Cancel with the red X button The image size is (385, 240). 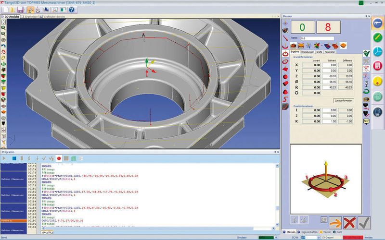(x=350, y=223)
